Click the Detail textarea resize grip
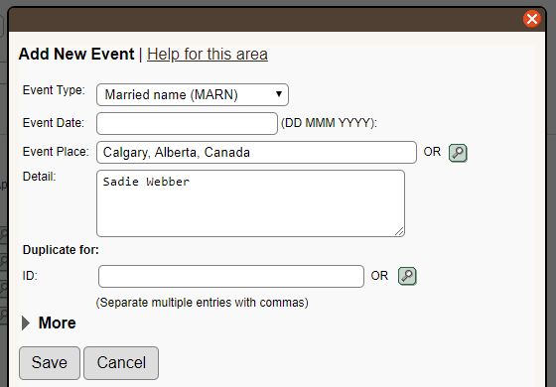Image resolution: width=556 pixels, height=387 pixels. [399, 231]
